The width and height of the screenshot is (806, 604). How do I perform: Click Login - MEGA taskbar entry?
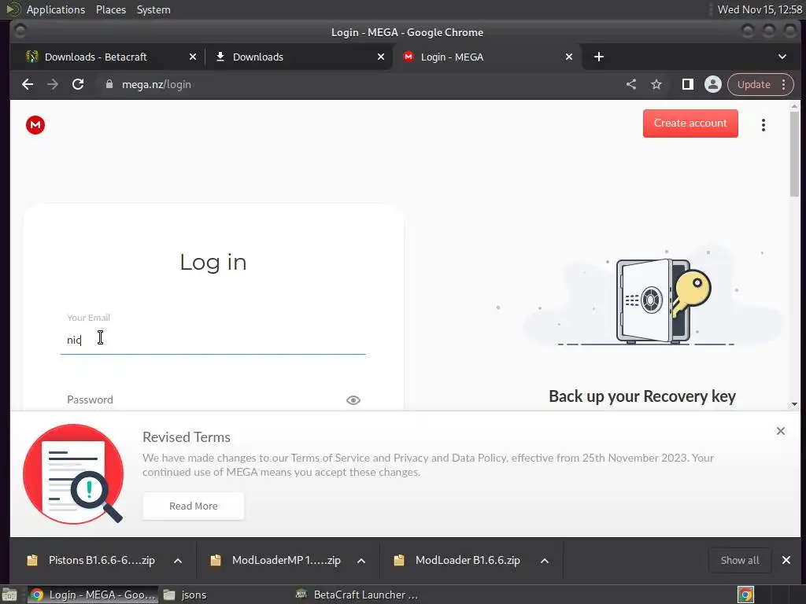pyautogui.click(x=93, y=595)
